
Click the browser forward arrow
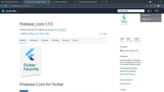[x=2, y=6]
